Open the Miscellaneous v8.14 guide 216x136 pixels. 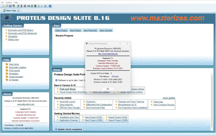coord(127,105)
